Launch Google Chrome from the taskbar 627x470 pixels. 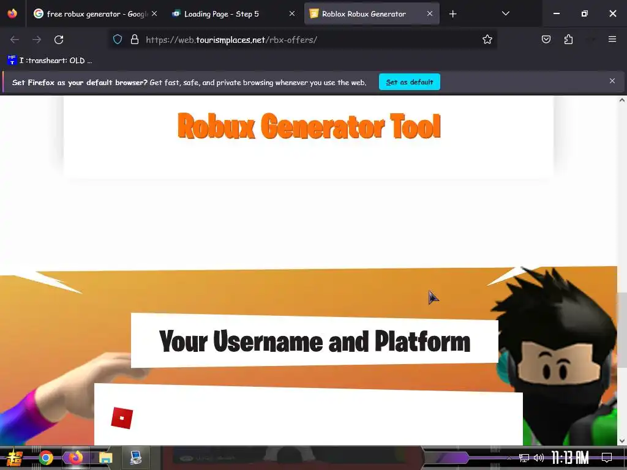[46, 458]
